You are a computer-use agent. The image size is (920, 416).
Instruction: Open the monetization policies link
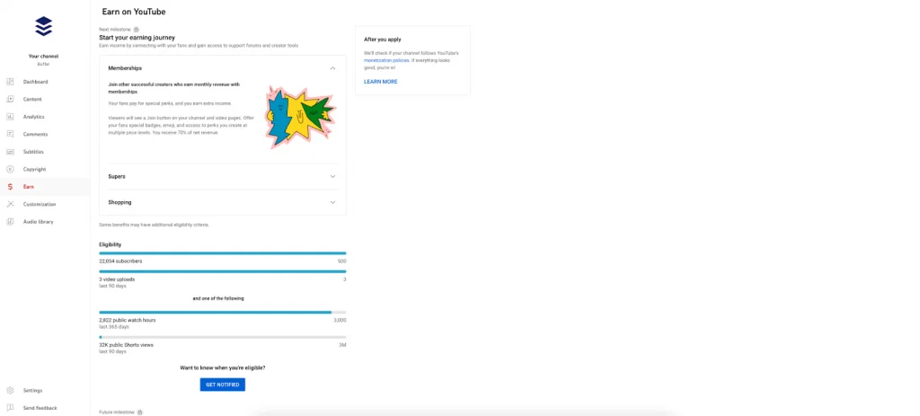point(382,60)
